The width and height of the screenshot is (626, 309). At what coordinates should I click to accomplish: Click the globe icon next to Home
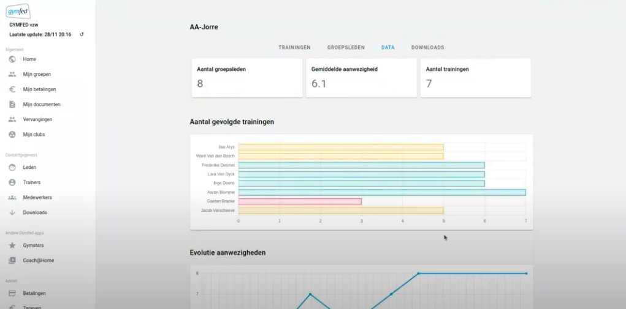coord(12,59)
